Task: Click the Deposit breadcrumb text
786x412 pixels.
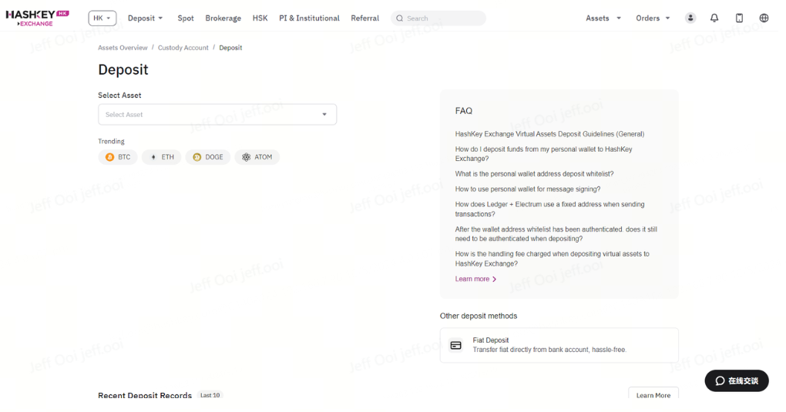Action: (x=230, y=48)
